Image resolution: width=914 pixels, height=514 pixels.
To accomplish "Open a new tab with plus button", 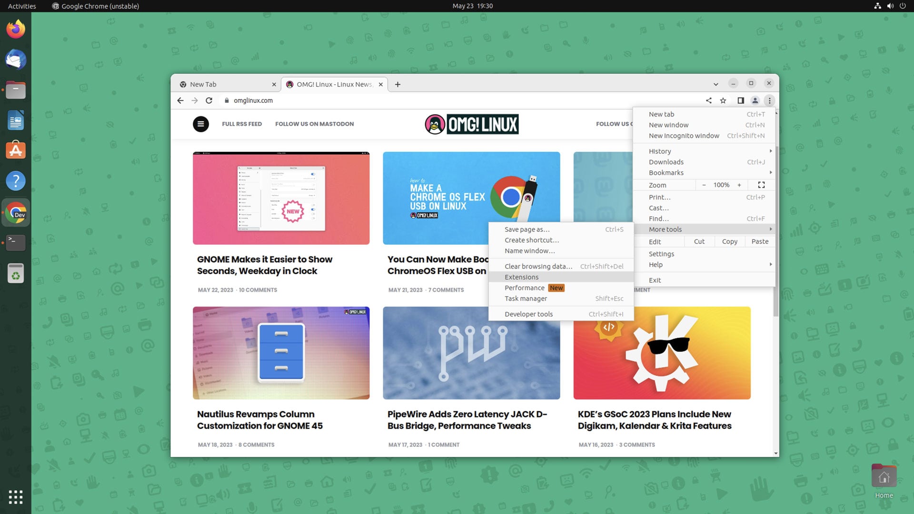I will (397, 85).
